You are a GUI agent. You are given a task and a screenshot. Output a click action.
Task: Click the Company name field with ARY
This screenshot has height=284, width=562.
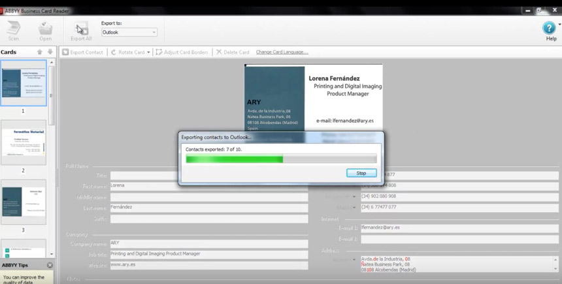point(208,244)
